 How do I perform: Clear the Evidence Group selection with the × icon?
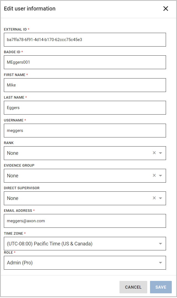point(154,175)
